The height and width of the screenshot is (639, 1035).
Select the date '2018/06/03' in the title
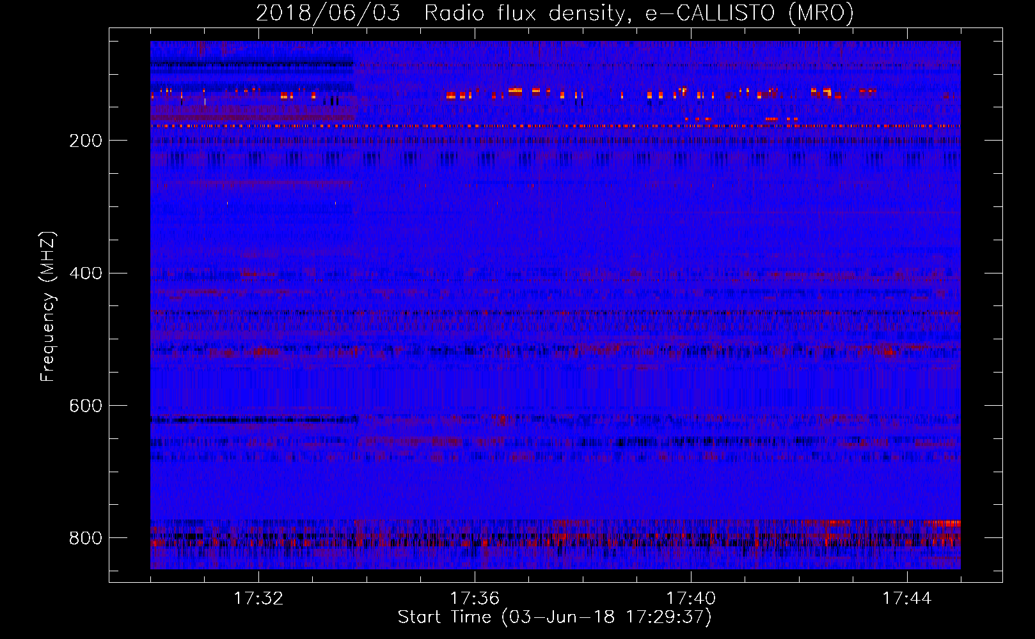(328, 13)
